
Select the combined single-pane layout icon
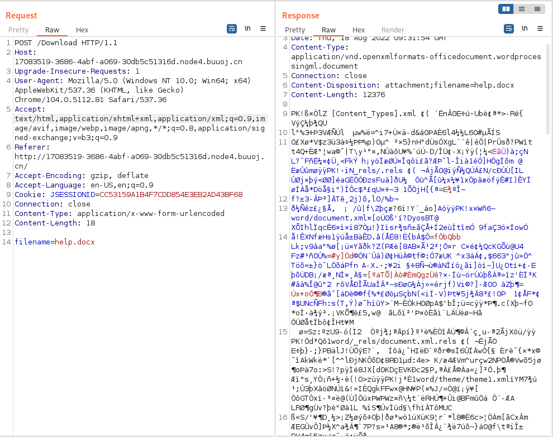(537, 9)
